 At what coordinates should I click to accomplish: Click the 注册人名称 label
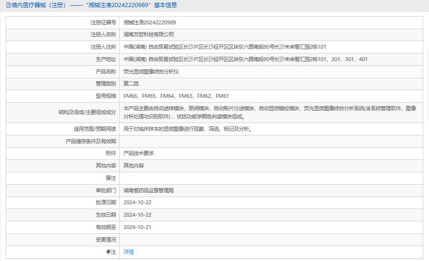tap(104, 34)
